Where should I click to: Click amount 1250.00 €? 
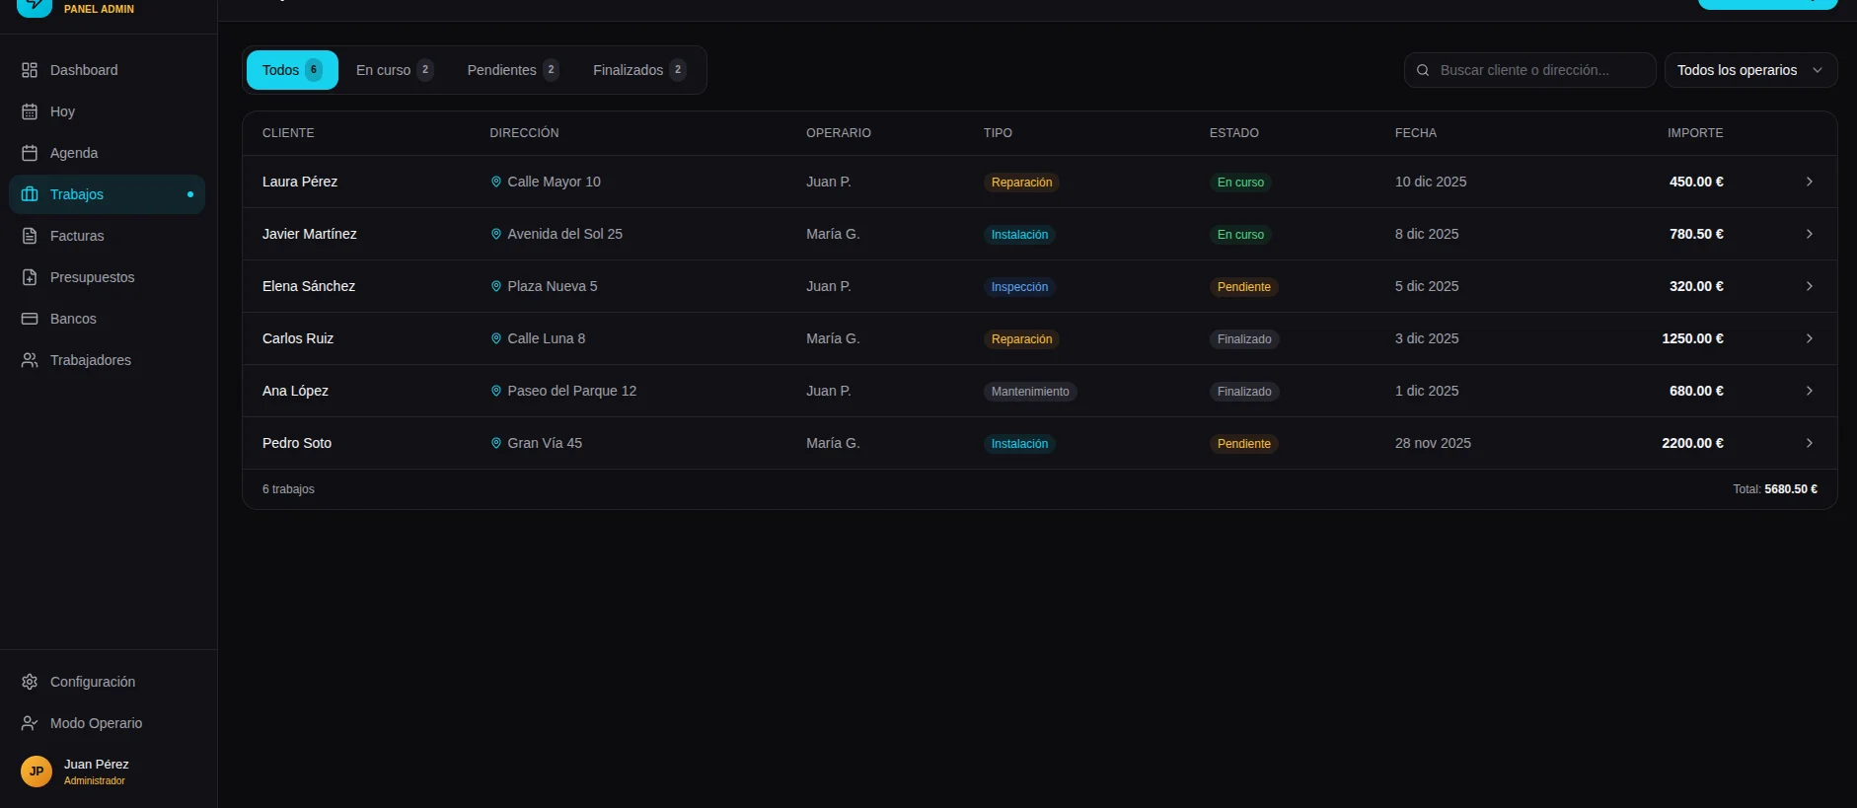pyautogui.click(x=1692, y=338)
